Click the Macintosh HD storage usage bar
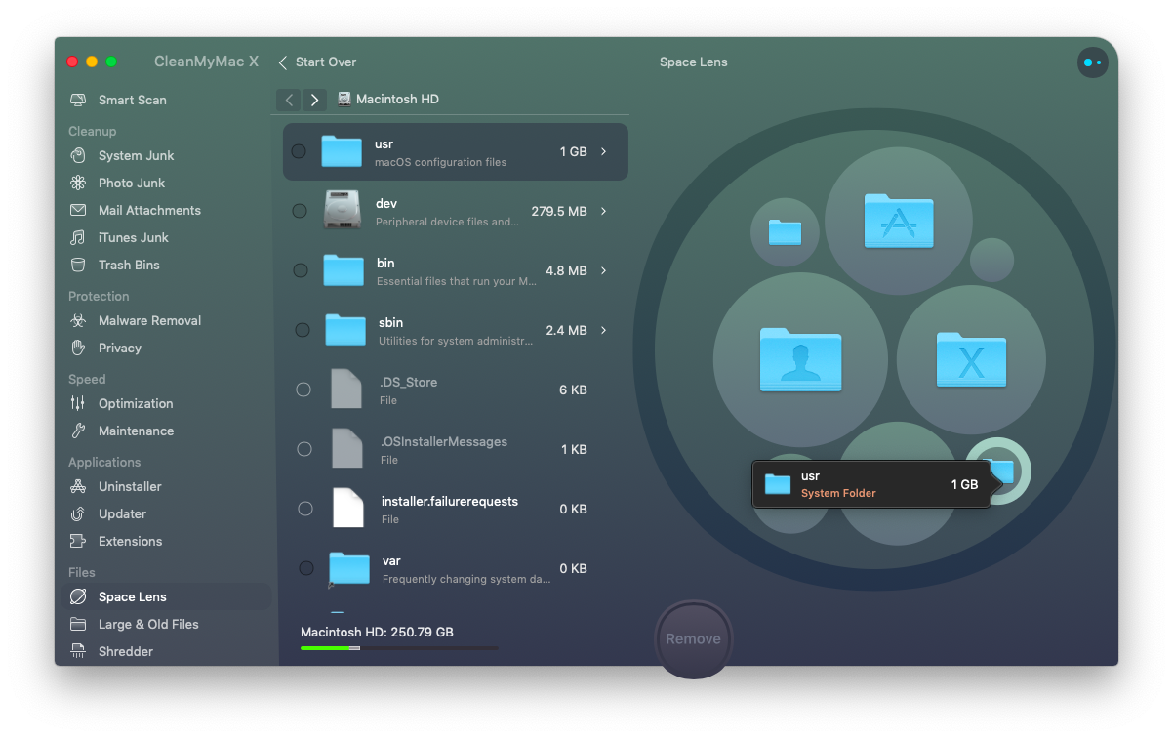The image size is (1173, 738). coord(399,647)
